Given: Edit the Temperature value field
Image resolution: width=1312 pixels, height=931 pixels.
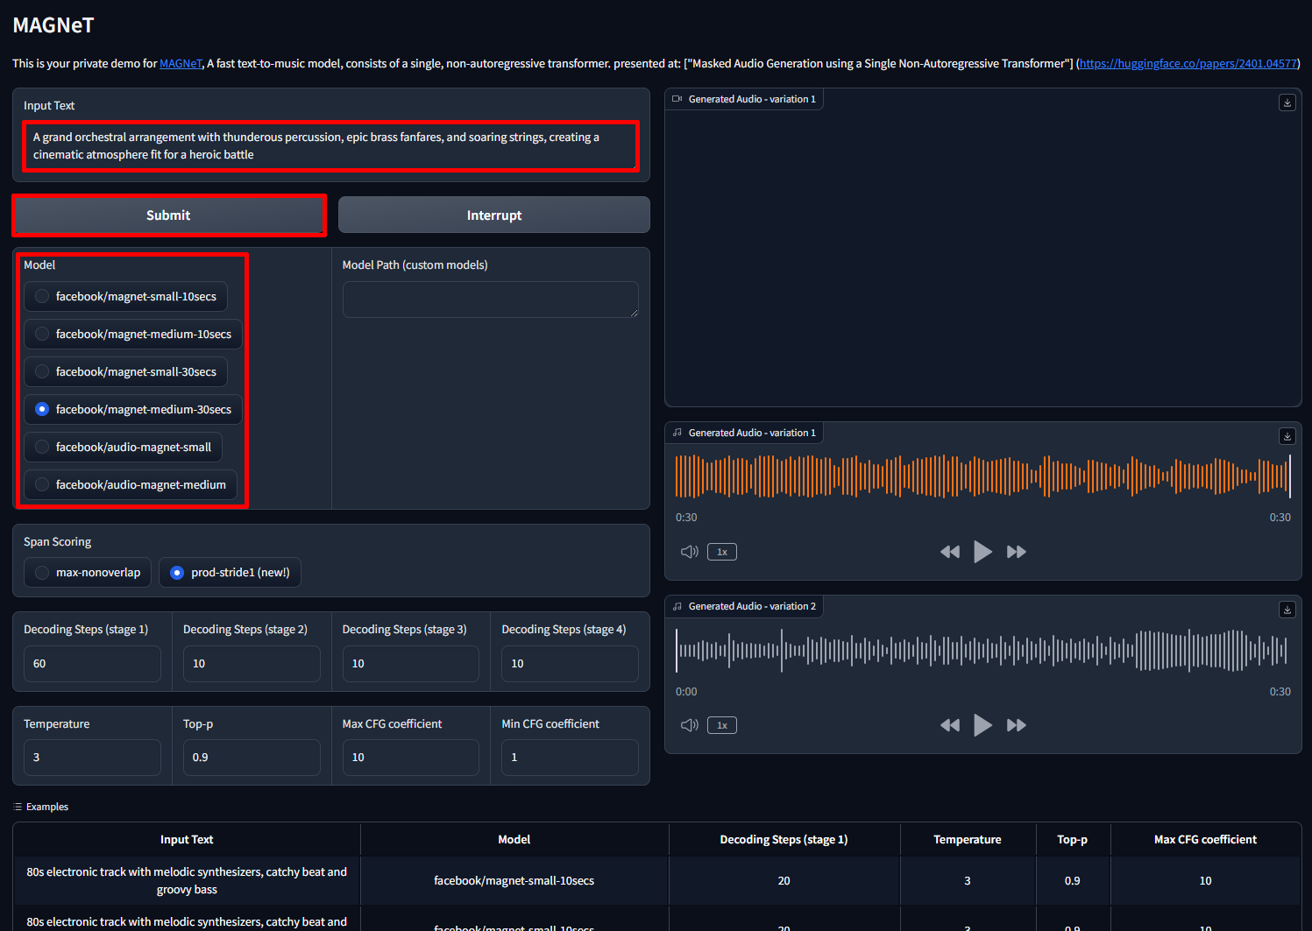Looking at the screenshot, I should point(92,758).
